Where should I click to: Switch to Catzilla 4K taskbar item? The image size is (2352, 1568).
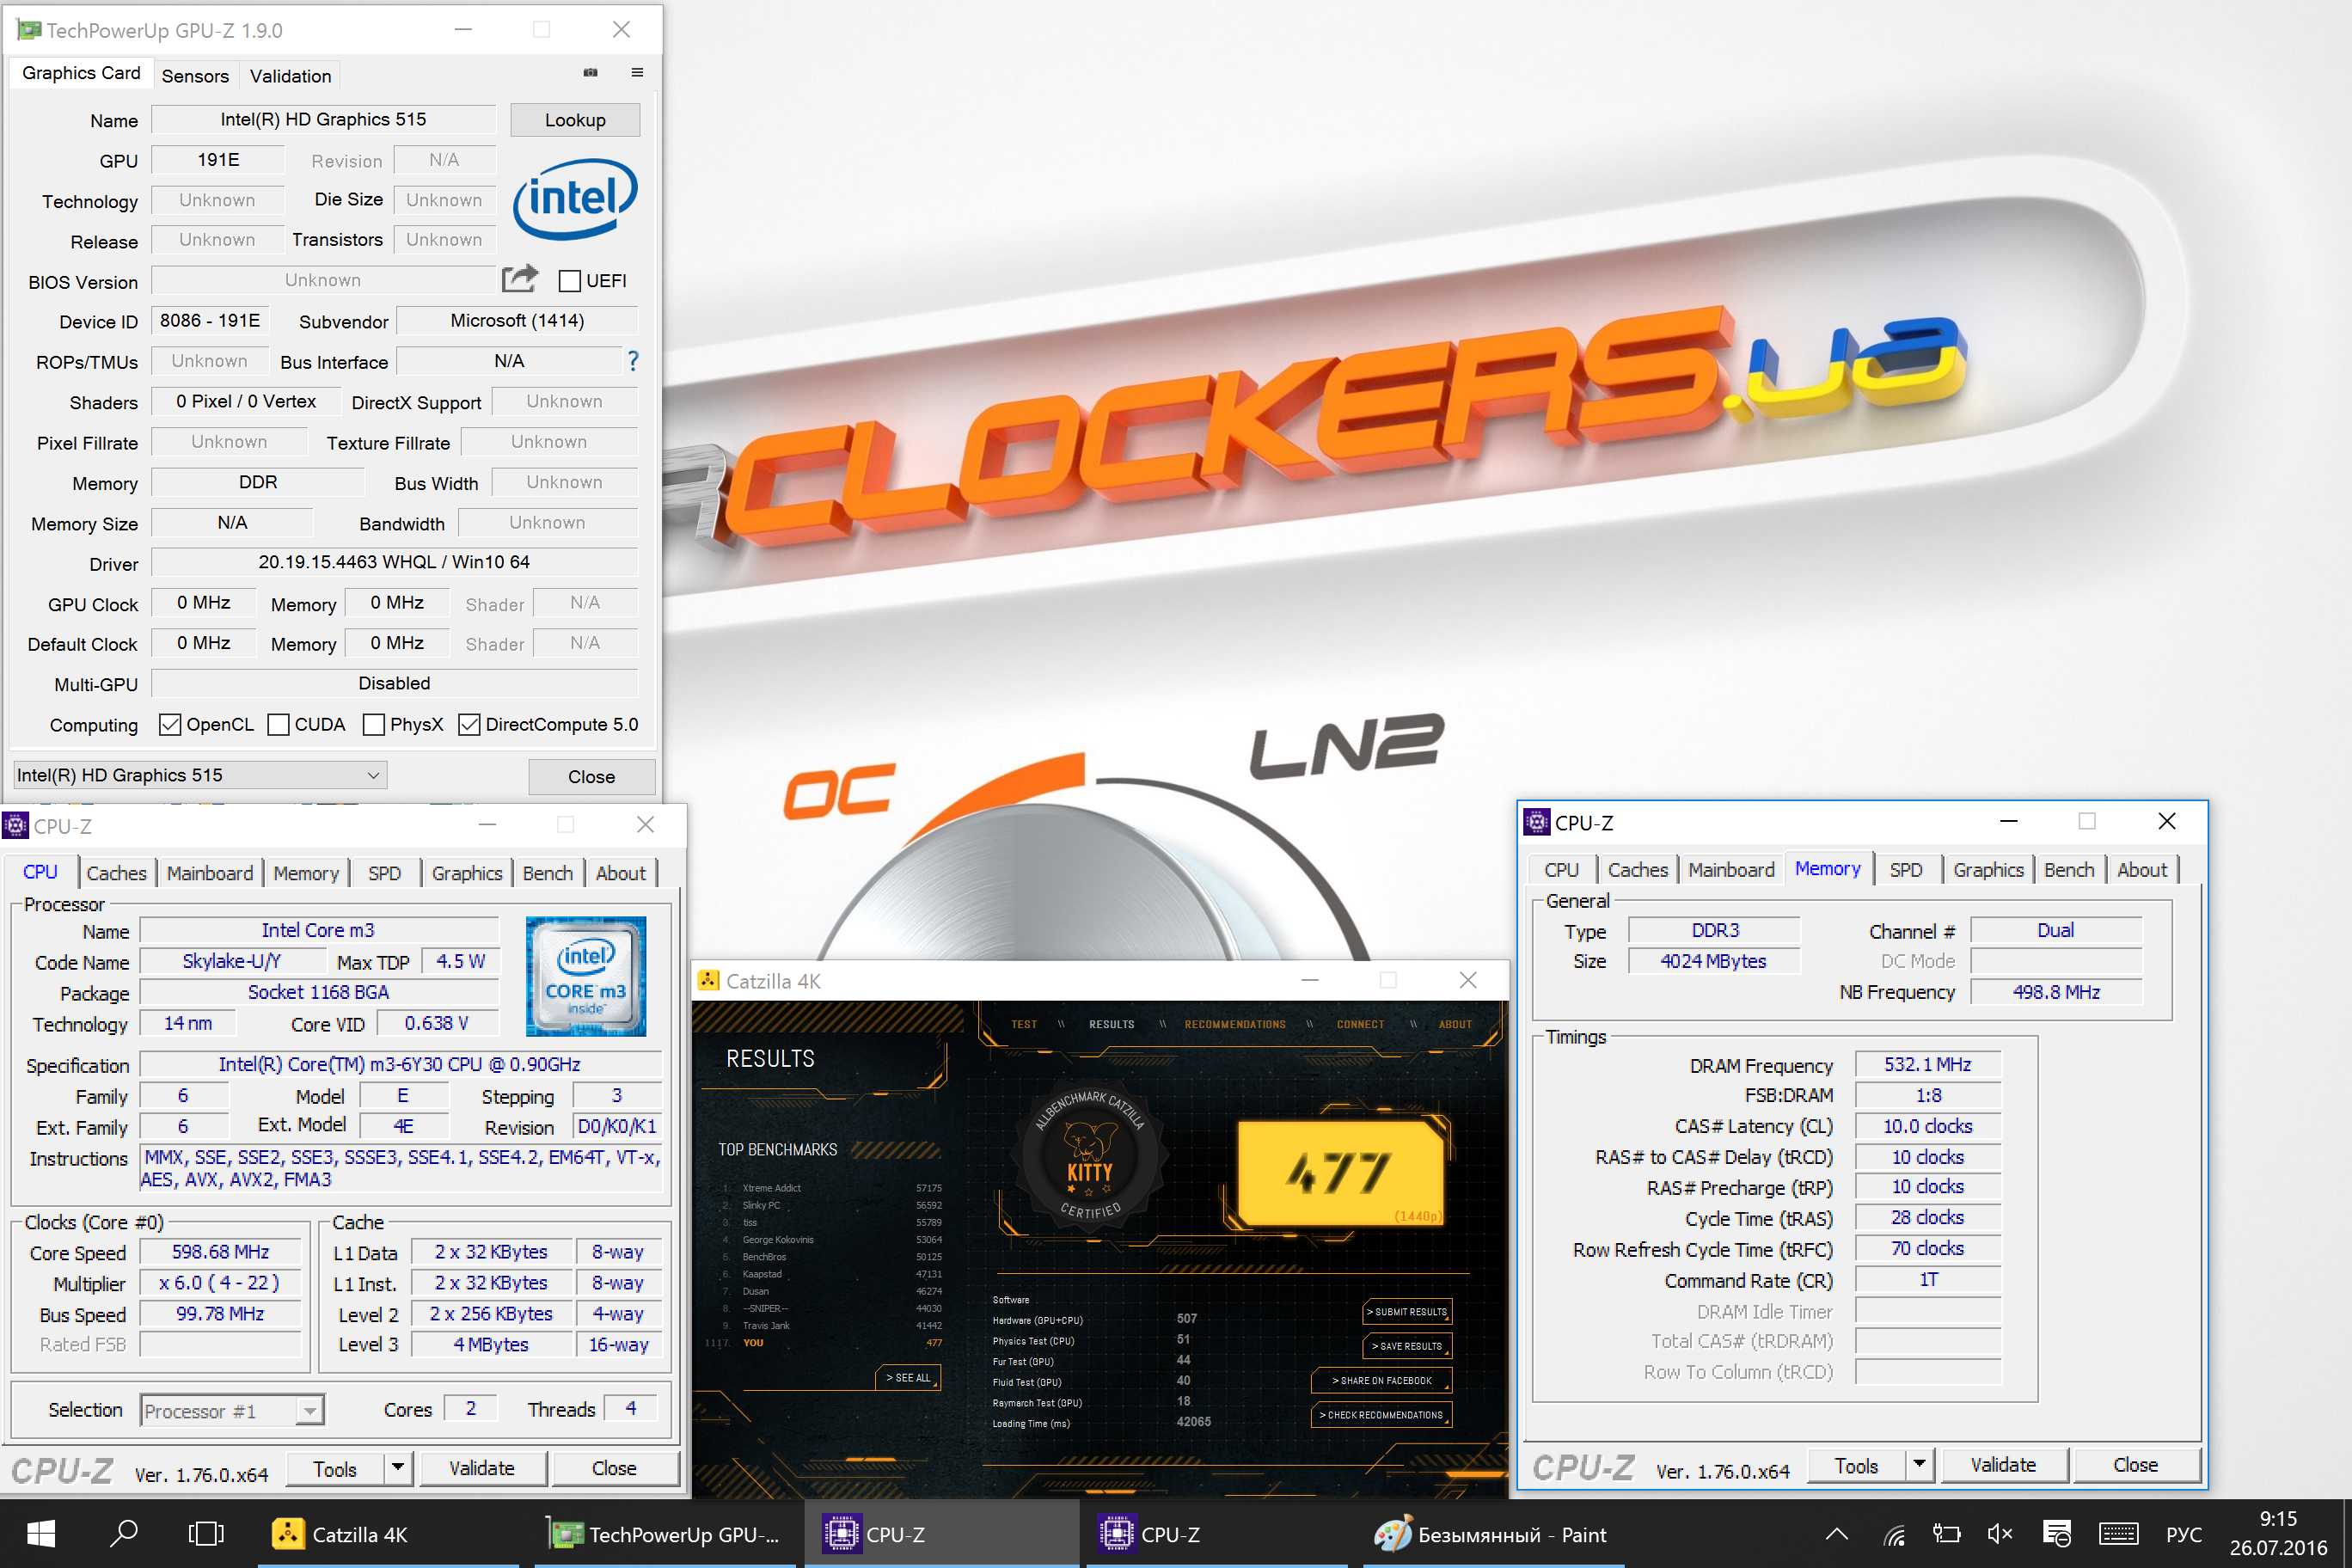[x=388, y=1534]
